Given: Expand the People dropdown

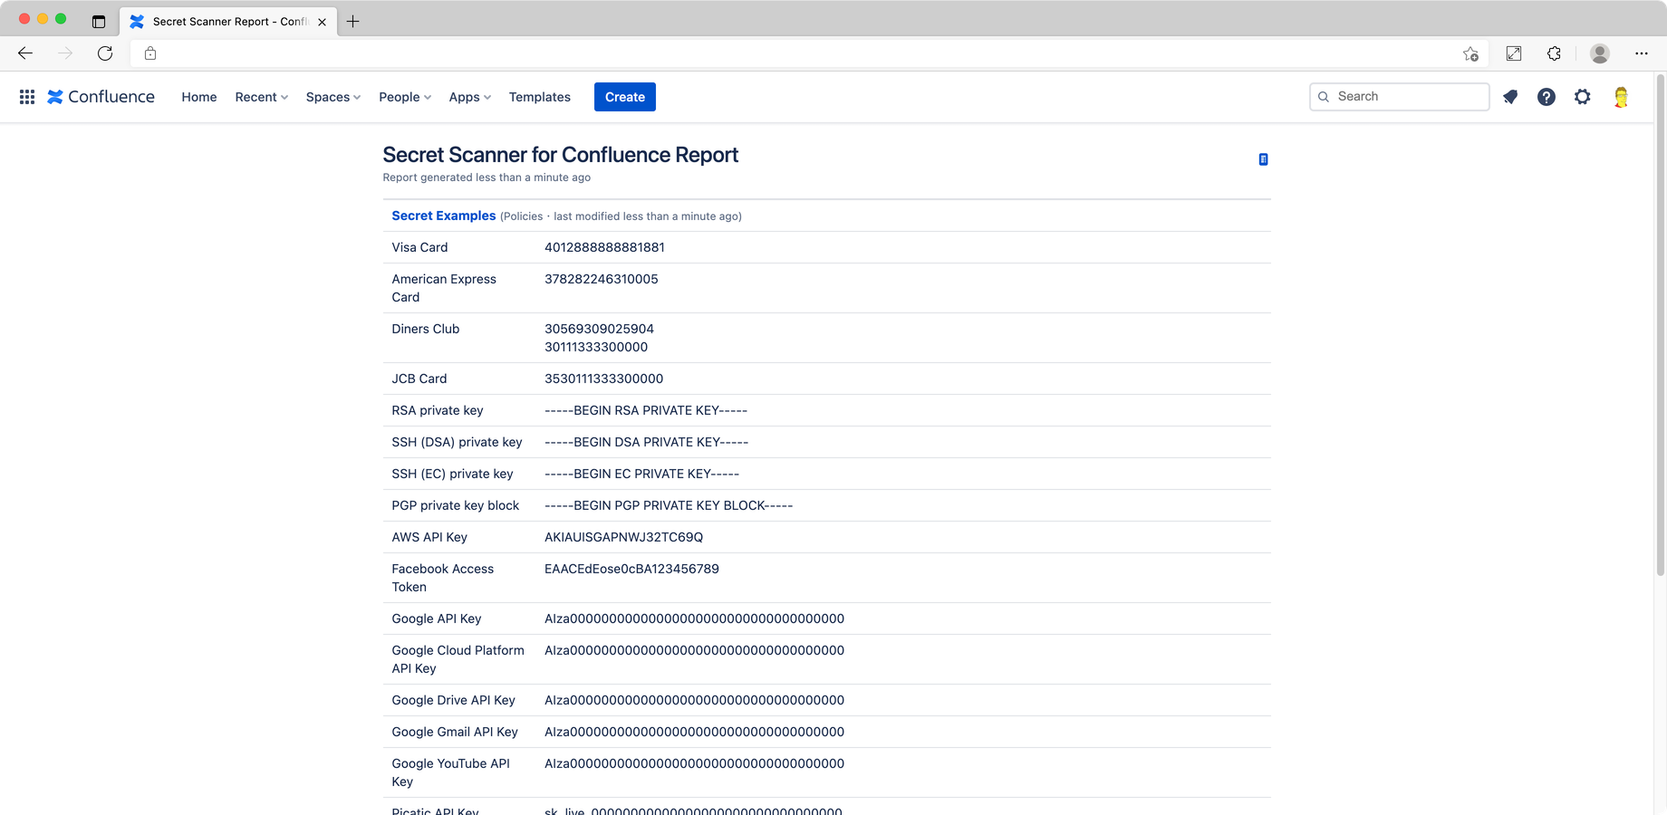Looking at the screenshot, I should (x=405, y=97).
